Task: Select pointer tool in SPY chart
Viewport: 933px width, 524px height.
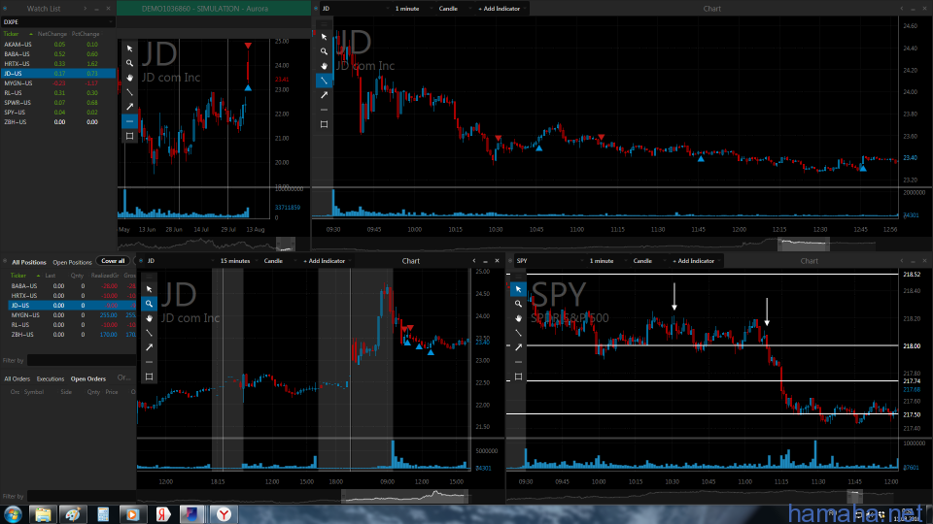Action: (518, 289)
